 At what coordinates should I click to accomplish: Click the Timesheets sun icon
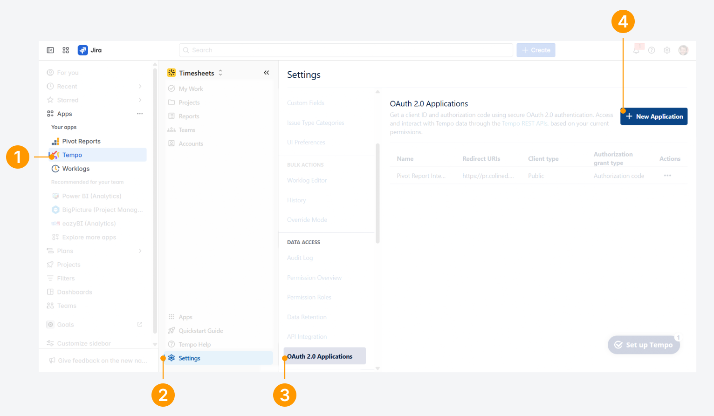pyautogui.click(x=172, y=73)
